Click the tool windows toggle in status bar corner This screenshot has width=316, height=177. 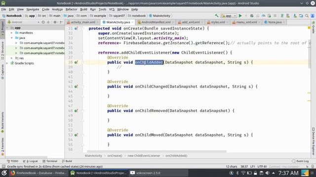[x=3, y=166]
